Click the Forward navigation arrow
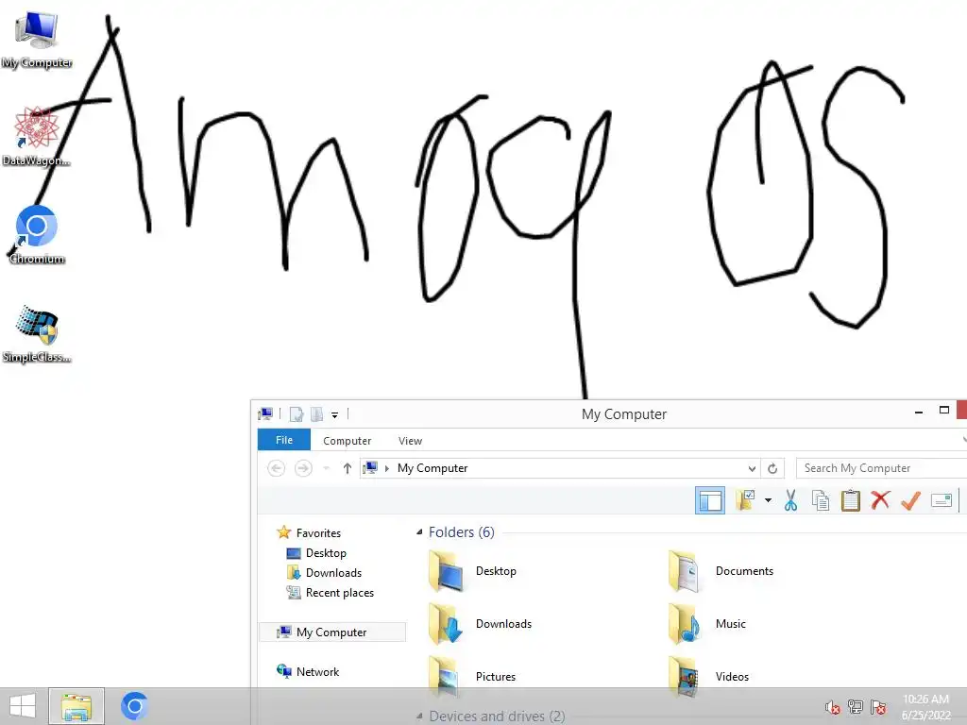This screenshot has width=967, height=725. pyautogui.click(x=303, y=468)
